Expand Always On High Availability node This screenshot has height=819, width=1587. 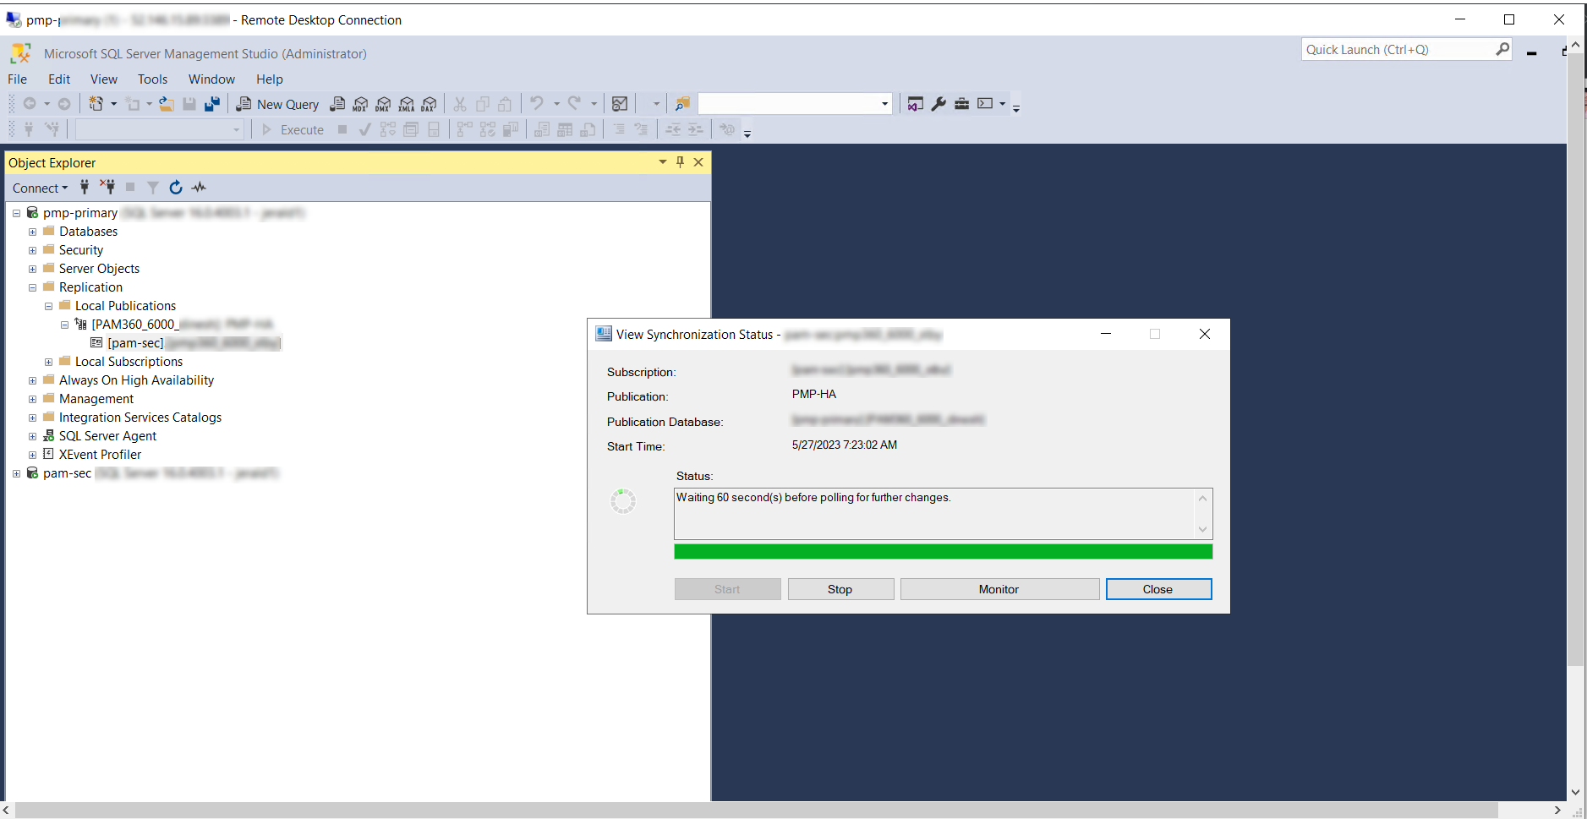click(x=32, y=380)
